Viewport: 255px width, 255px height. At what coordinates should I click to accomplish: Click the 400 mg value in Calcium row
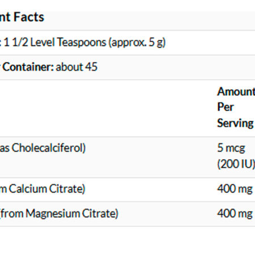point(235,189)
